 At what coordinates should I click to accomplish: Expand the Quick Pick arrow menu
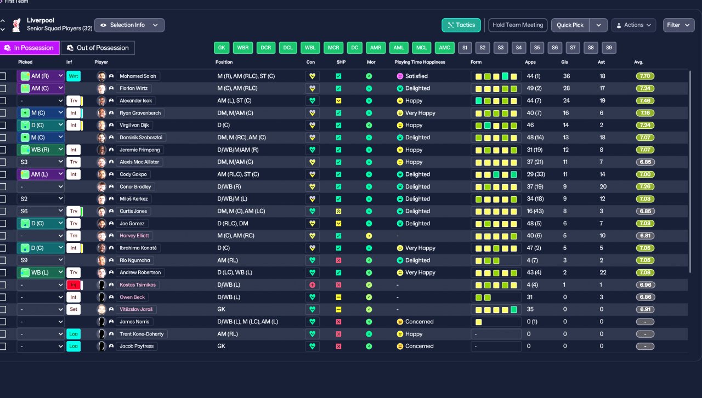(599, 25)
